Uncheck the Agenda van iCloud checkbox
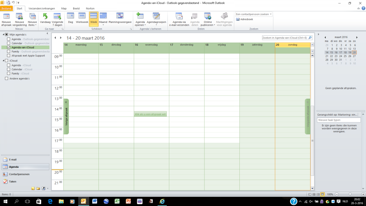The height and width of the screenshot is (206, 366). [9, 47]
